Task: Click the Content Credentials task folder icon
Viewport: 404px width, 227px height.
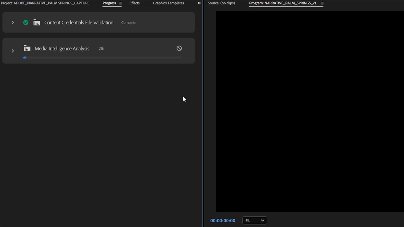Action: click(37, 22)
